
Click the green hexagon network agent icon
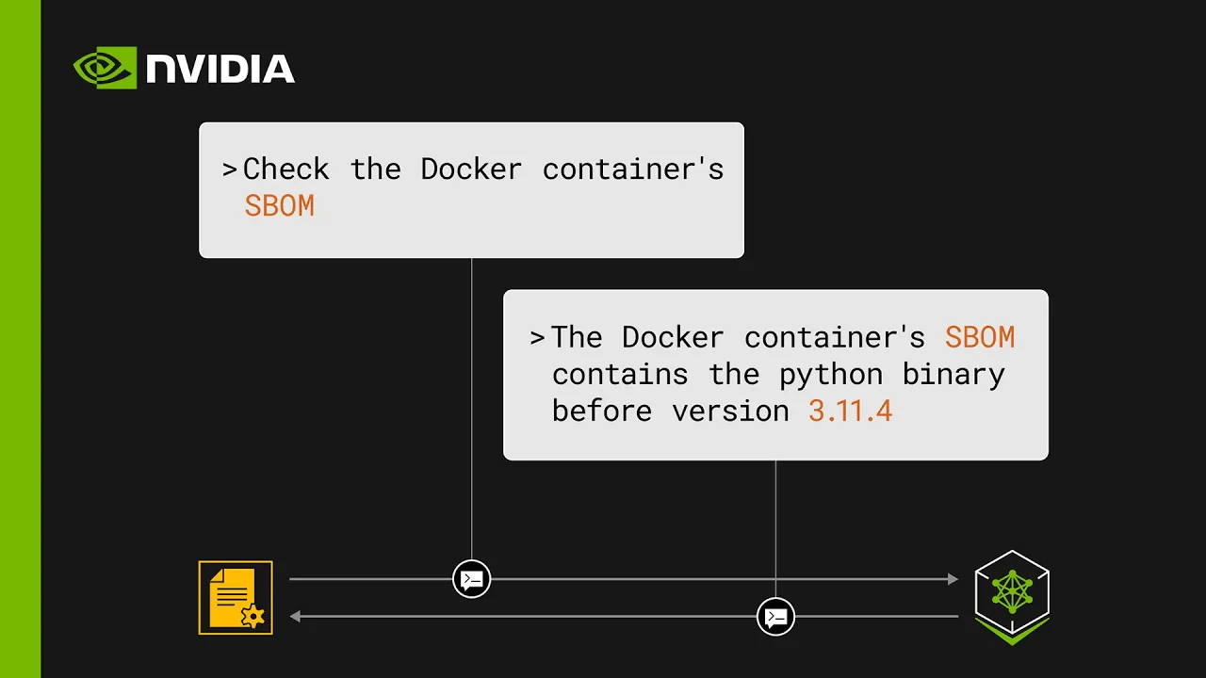pyautogui.click(x=1012, y=594)
